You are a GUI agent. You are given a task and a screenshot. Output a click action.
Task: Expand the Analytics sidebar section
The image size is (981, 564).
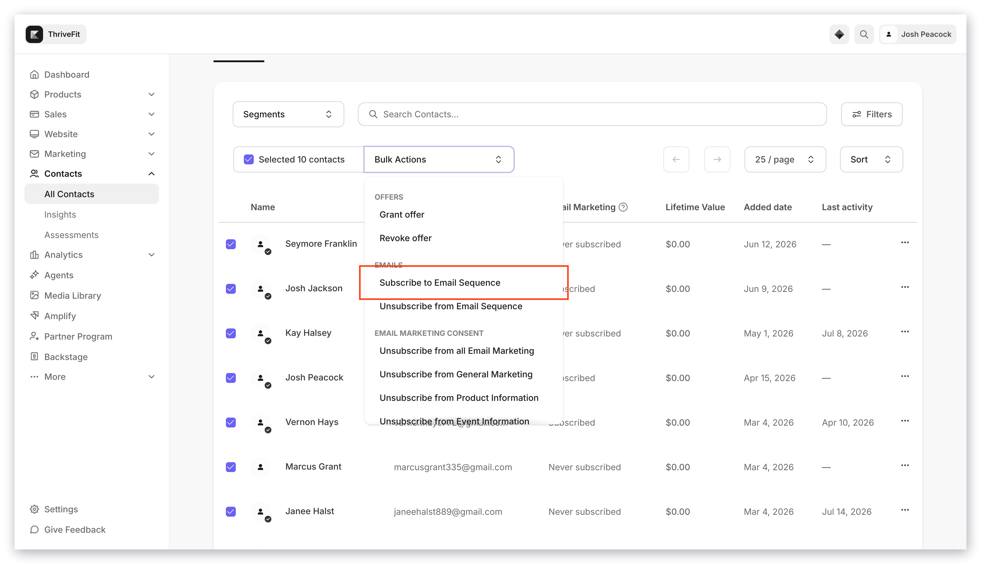tap(151, 254)
